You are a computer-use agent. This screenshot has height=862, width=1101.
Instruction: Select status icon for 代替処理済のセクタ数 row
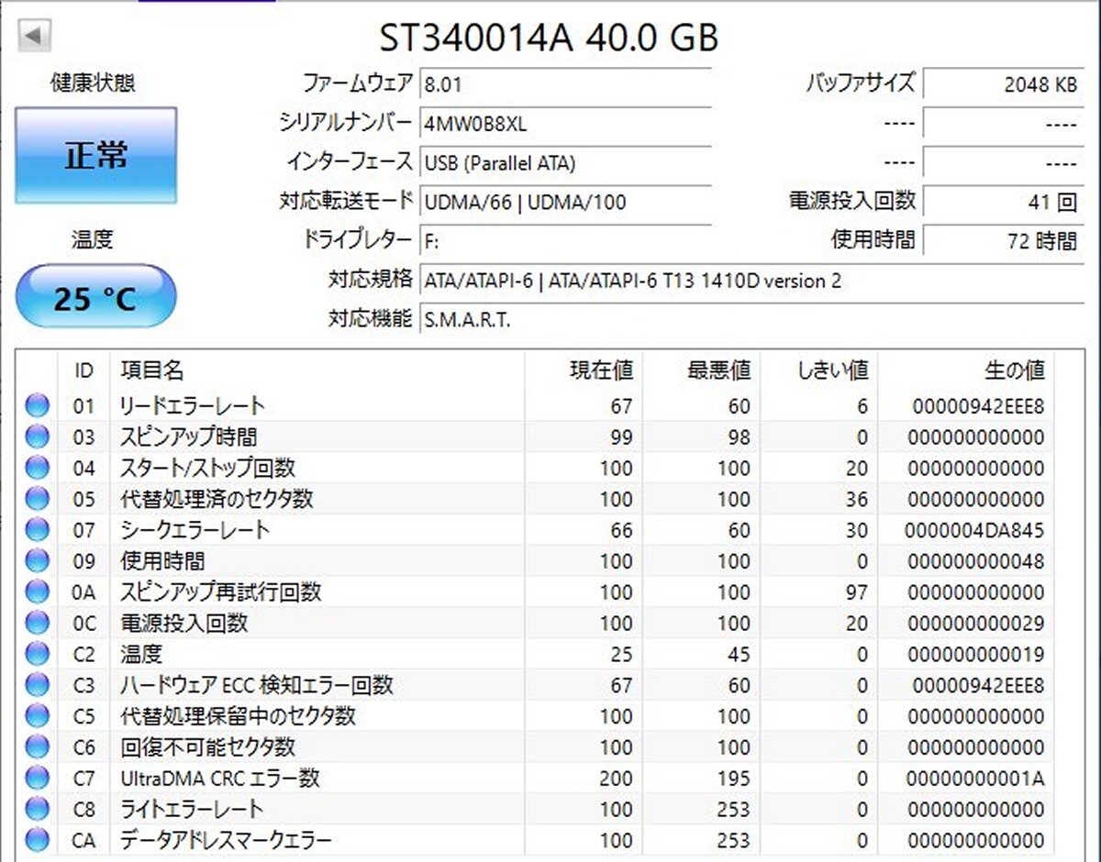[37, 499]
